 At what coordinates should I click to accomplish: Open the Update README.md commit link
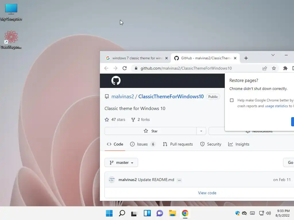click(x=156, y=180)
